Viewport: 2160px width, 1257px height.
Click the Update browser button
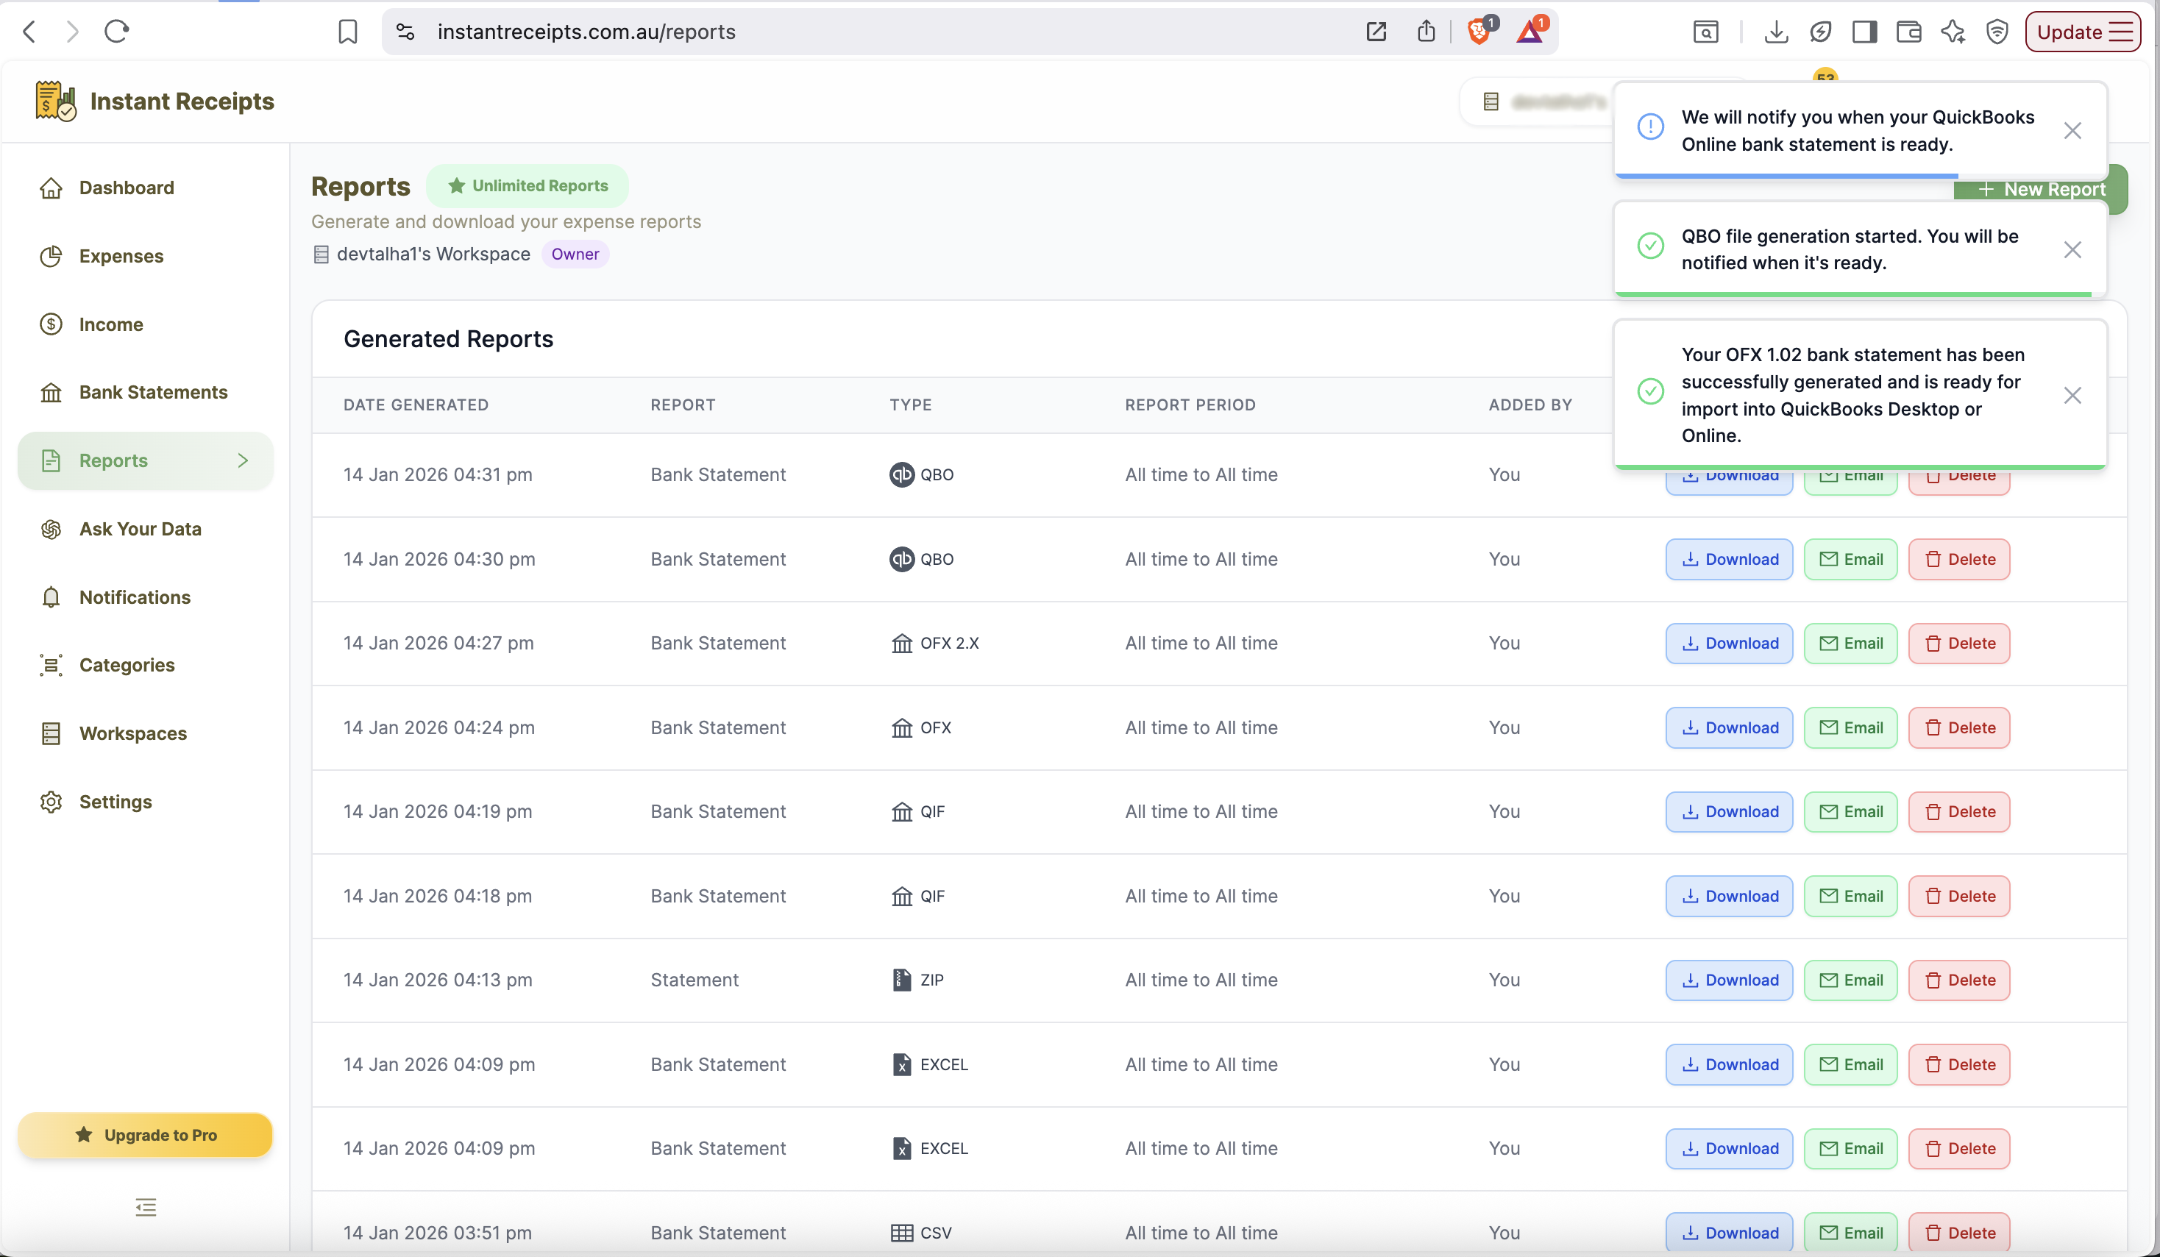2083,32
